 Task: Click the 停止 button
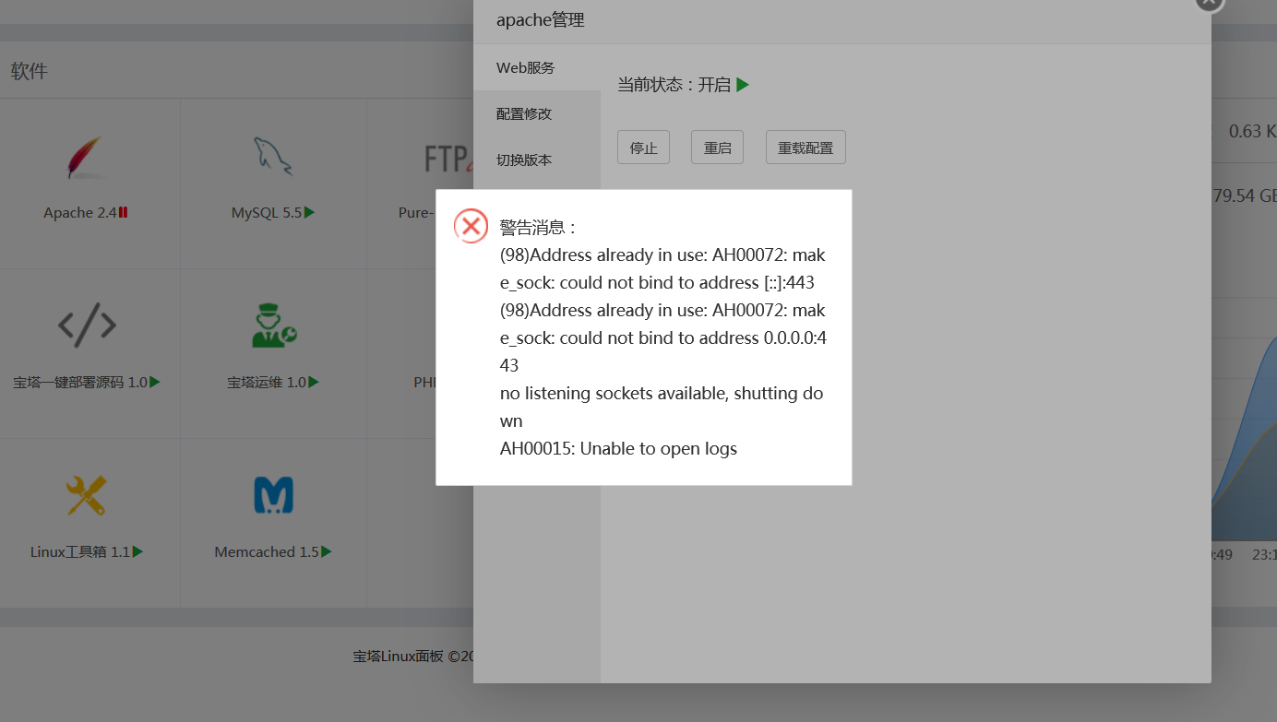coord(643,148)
